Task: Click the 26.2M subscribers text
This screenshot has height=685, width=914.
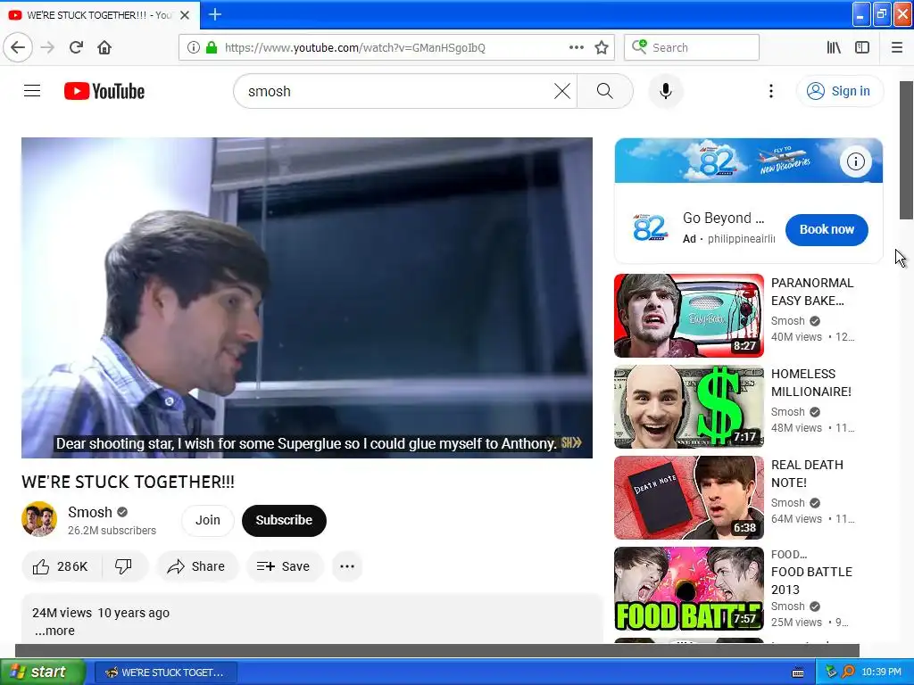Action: pyautogui.click(x=112, y=530)
